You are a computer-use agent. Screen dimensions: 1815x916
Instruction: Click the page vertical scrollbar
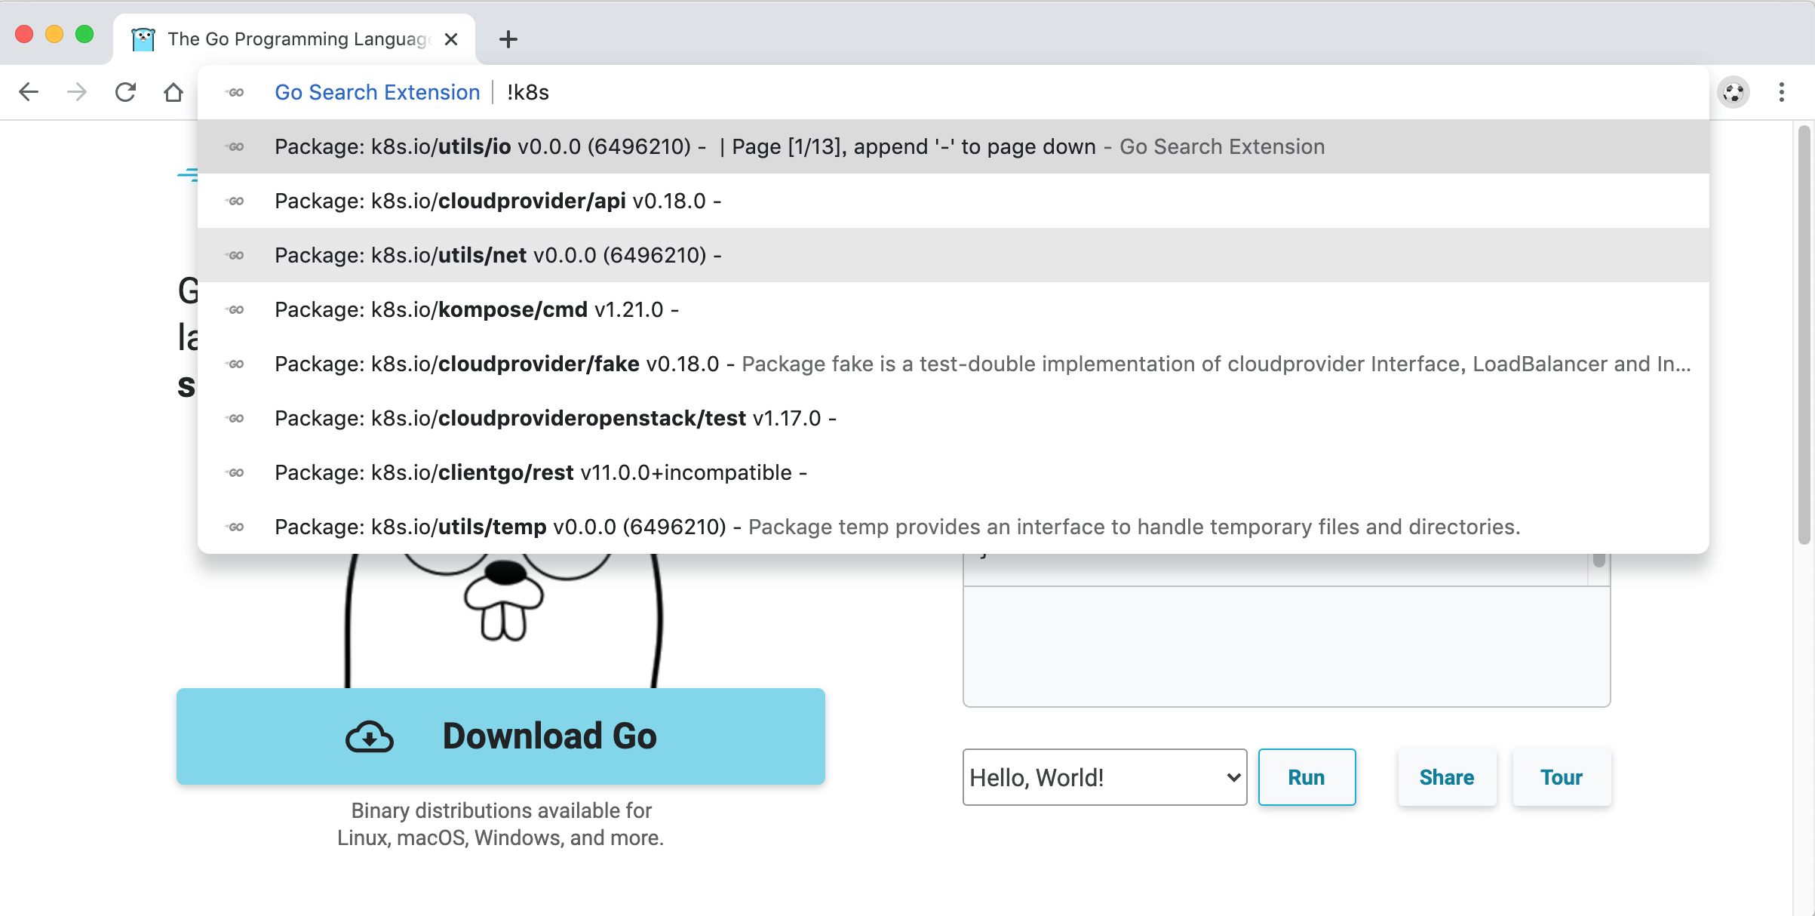click(x=1804, y=336)
